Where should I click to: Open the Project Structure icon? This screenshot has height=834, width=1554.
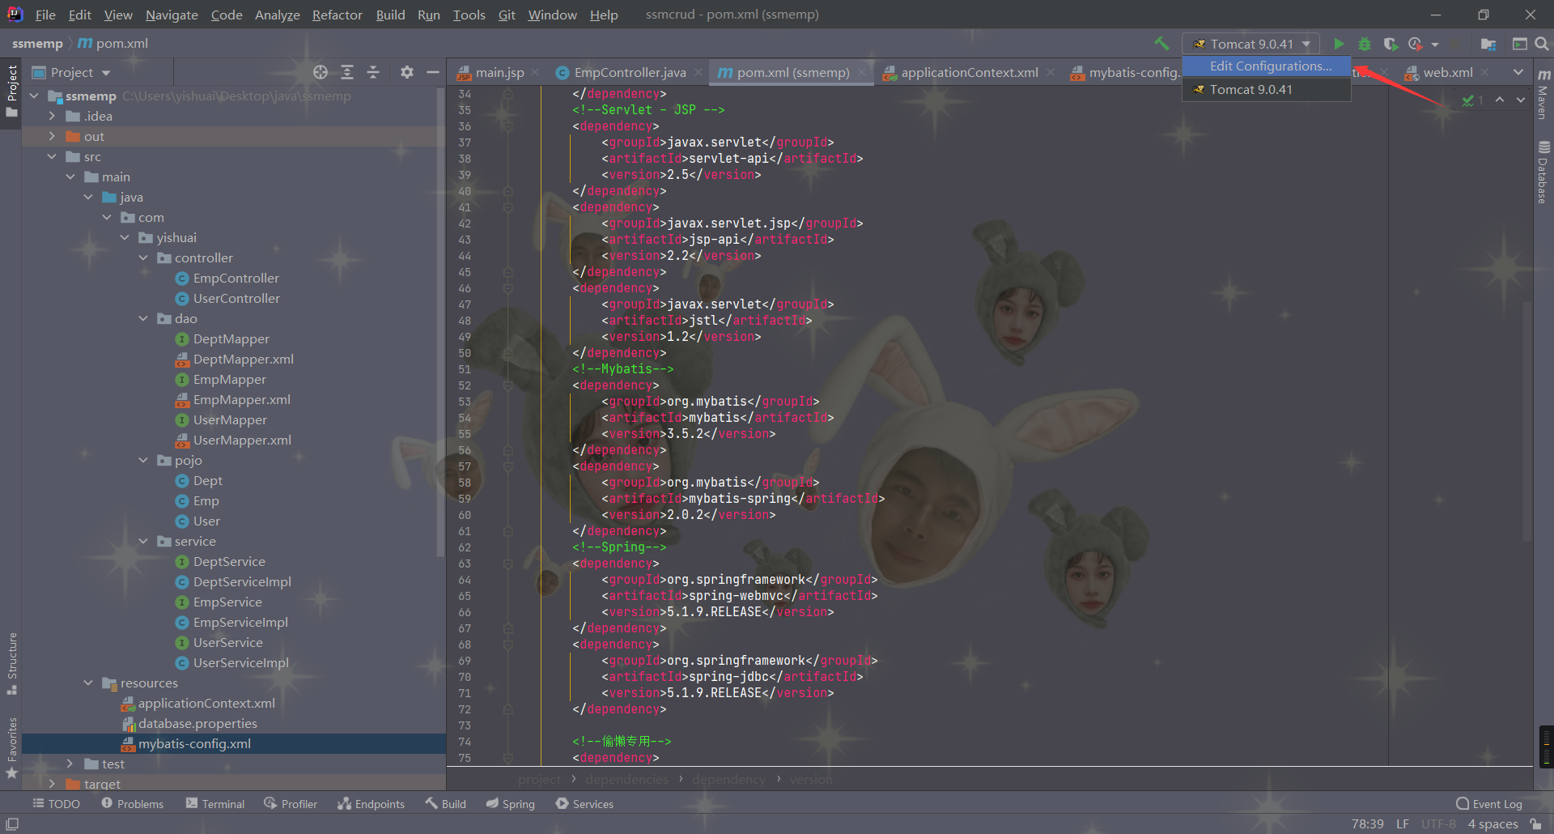pyautogui.click(x=1488, y=44)
